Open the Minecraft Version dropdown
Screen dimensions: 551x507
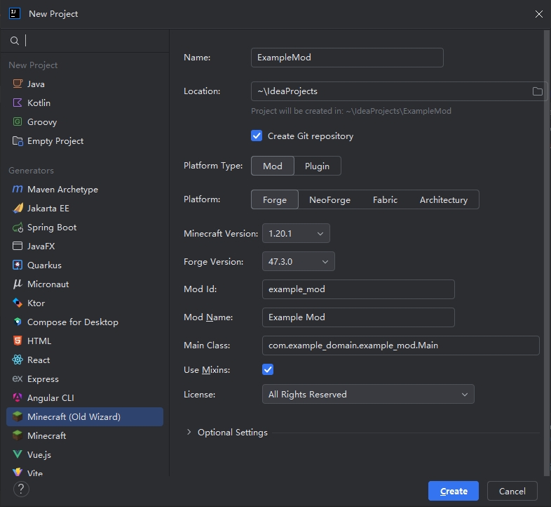pos(295,233)
